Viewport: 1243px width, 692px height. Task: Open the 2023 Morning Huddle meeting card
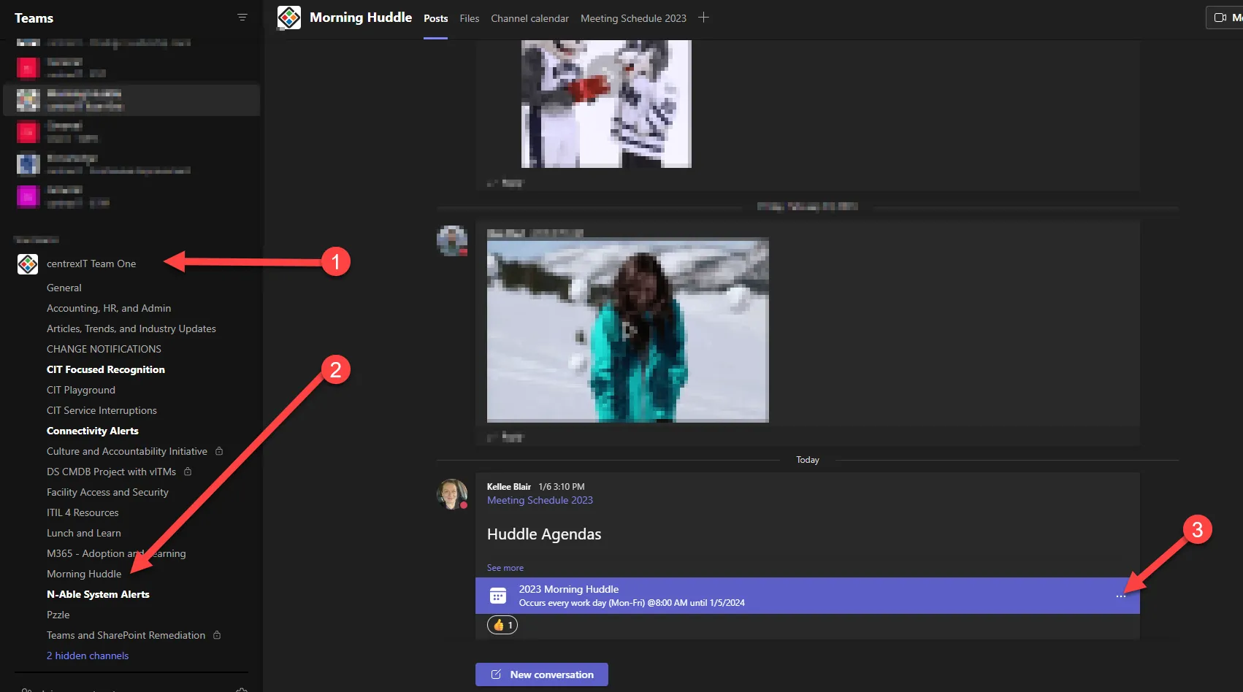pyautogui.click(x=807, y=596)
